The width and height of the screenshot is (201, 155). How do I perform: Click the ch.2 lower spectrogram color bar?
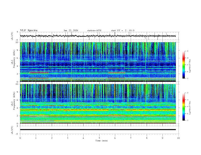click(x=184, y=107)
